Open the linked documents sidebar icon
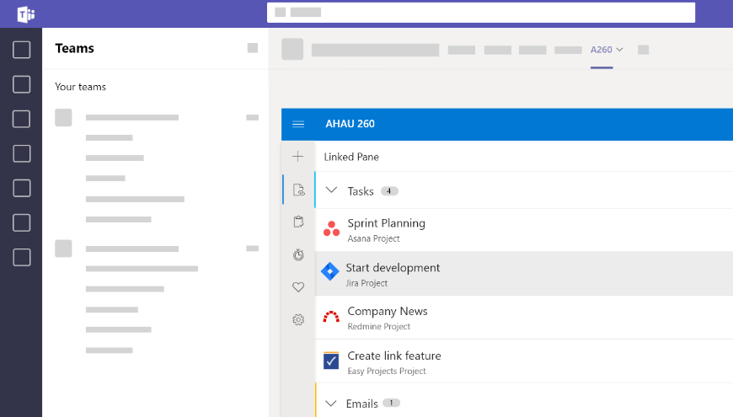This screenshot has height=417, width=733. click(x=298, y=190)
